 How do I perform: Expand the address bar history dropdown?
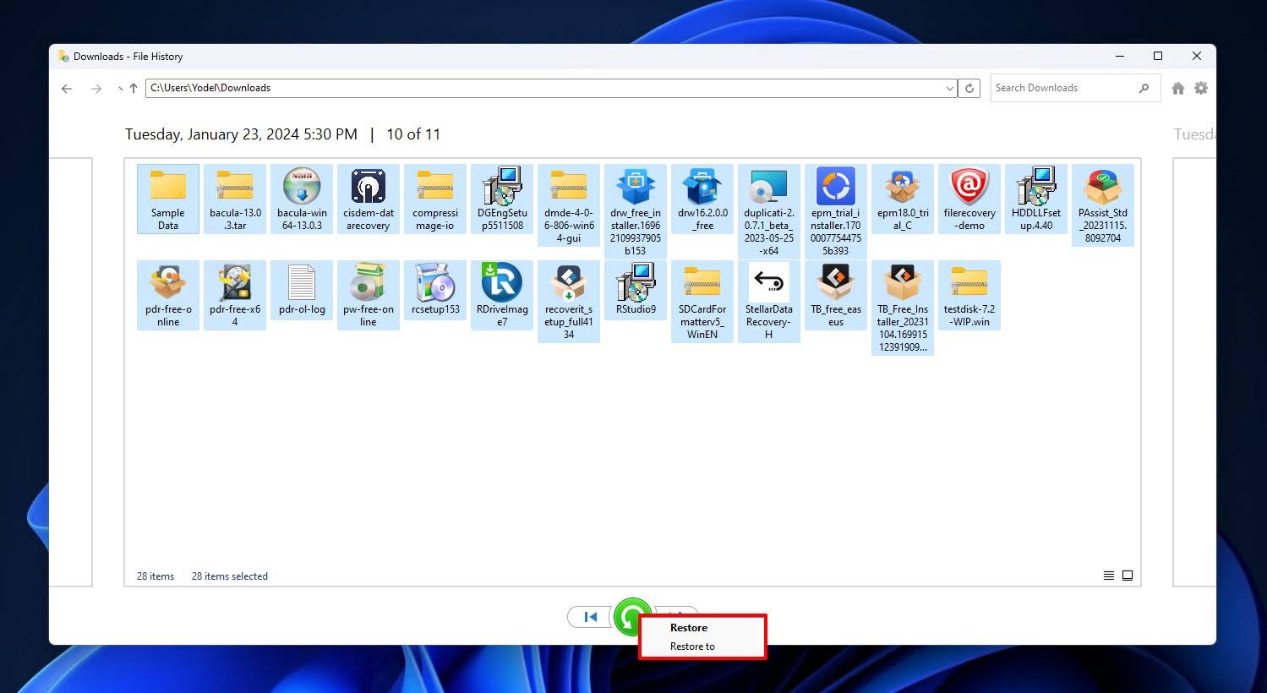coord(949,88)
